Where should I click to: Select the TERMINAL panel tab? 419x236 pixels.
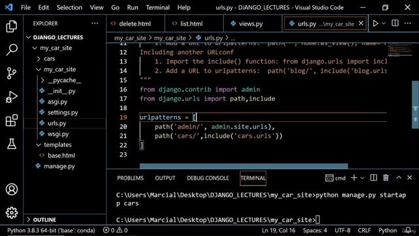[x=253, y=178]
